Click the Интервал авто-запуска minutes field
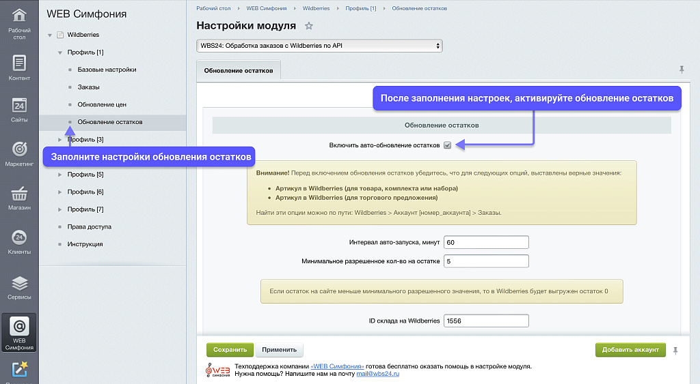Screen dimensions: 700x384 (486, 242)
